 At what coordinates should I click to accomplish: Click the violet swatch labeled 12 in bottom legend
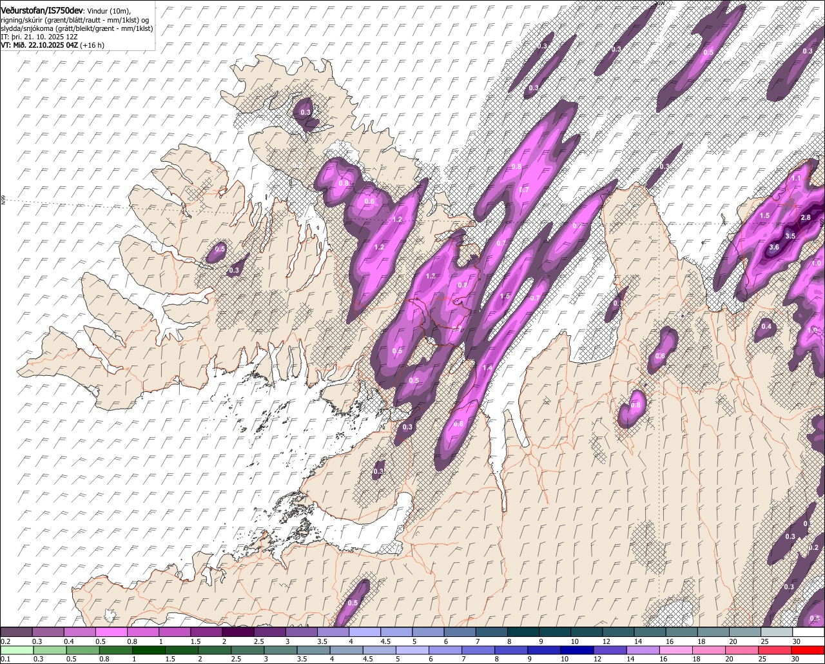point(610,650)
